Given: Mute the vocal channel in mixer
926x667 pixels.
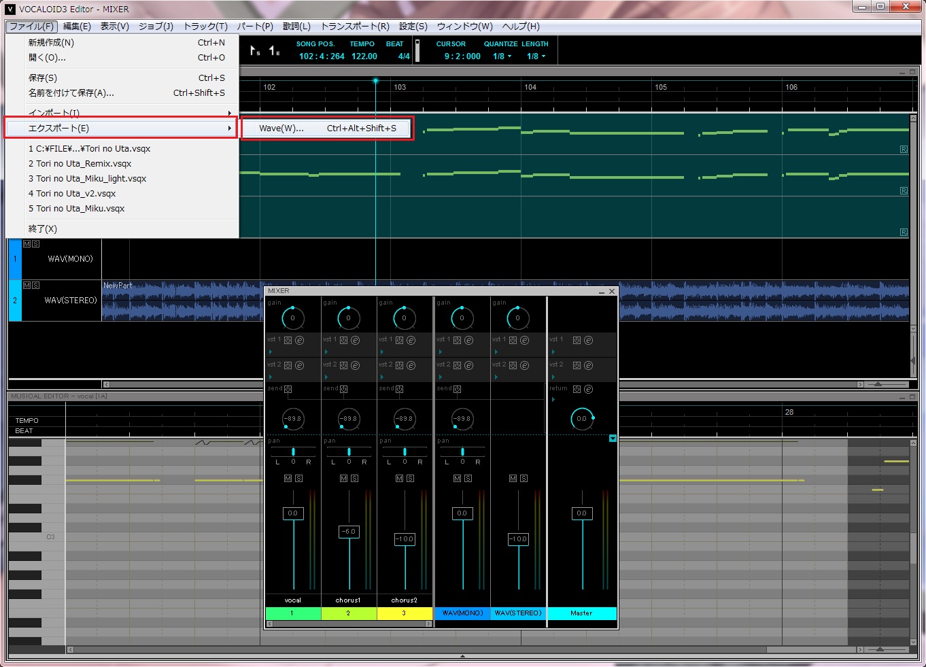Looking at the screenshot, I should pyautogui.click(x=288, y=479).
